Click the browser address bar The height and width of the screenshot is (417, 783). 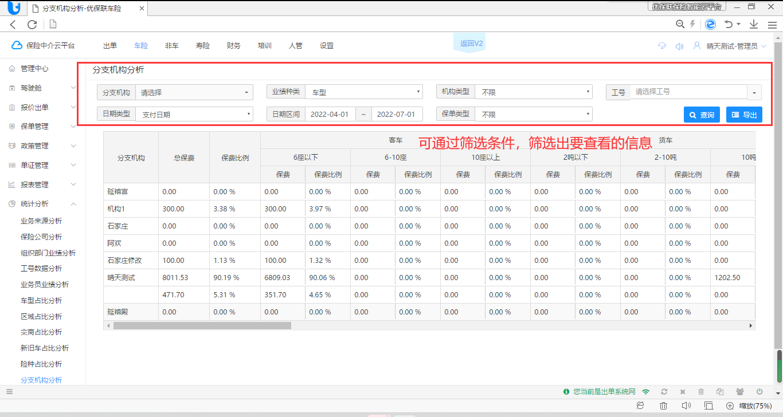358,24
